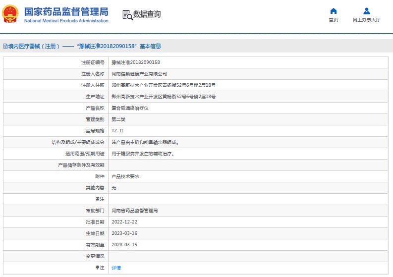The height and width of the screenshot is (277, 393).
Task: Open the 详情 link in the last row
Action: pyautogui.click(x=116, y=268)
